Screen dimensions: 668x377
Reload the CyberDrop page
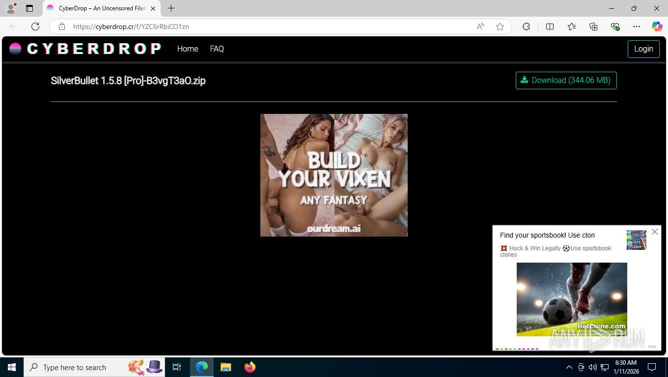[35, 27]
